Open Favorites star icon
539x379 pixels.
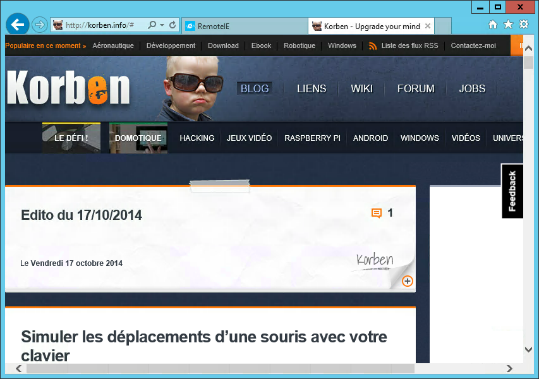coord(508,25)
